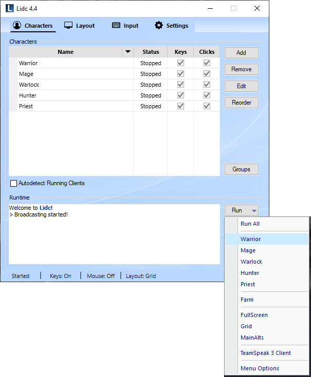Open the Name column dropdown arrow
This screenshot has width=311, height=377.
(x=127, y=52)
